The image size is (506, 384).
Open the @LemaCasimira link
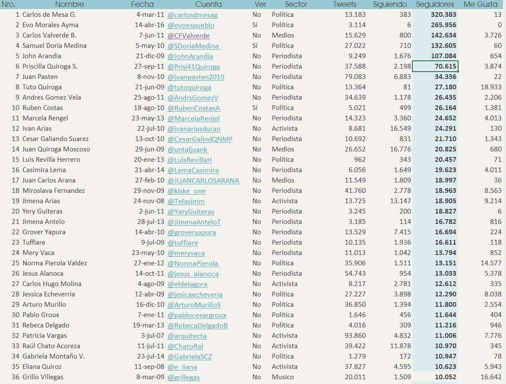[193, 170]
